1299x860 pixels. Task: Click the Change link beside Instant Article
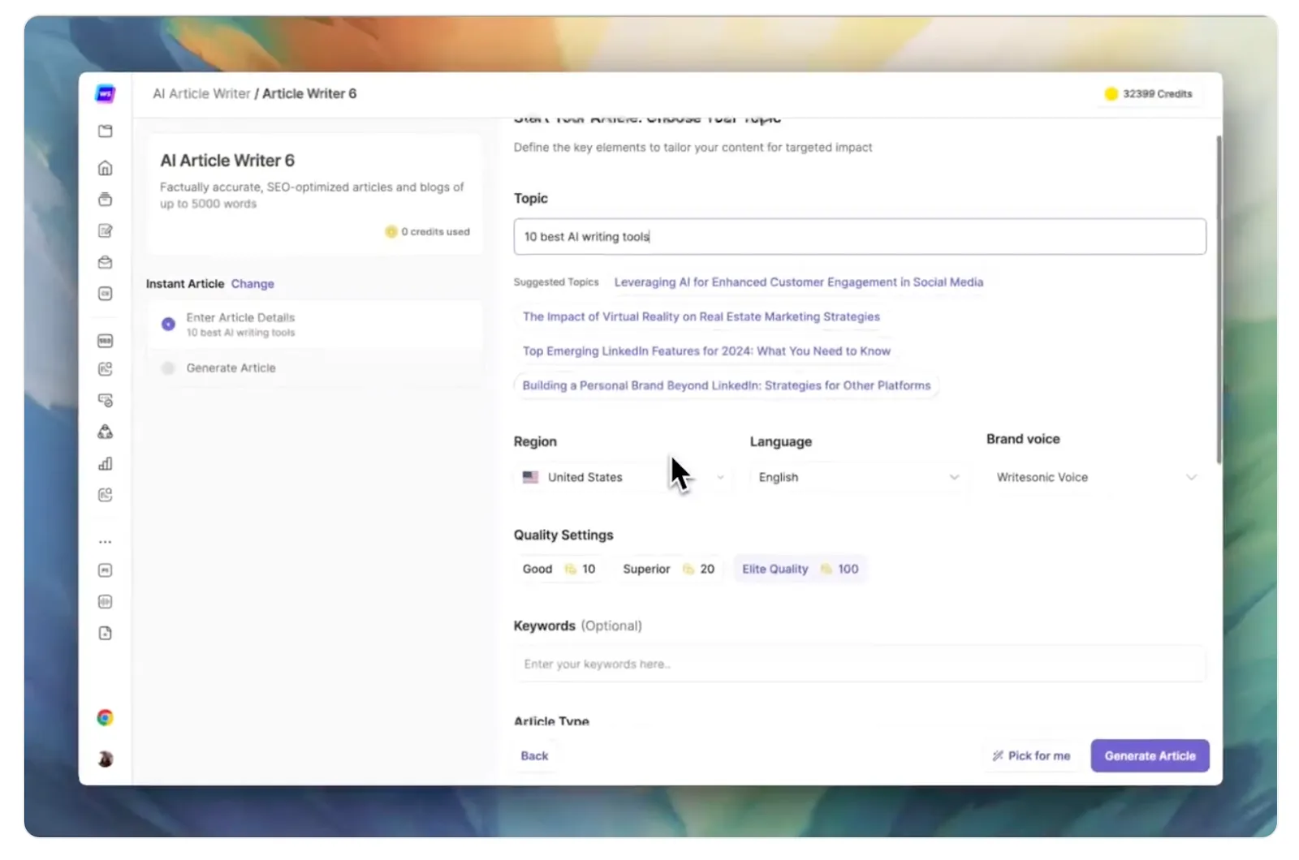[252, 284]
